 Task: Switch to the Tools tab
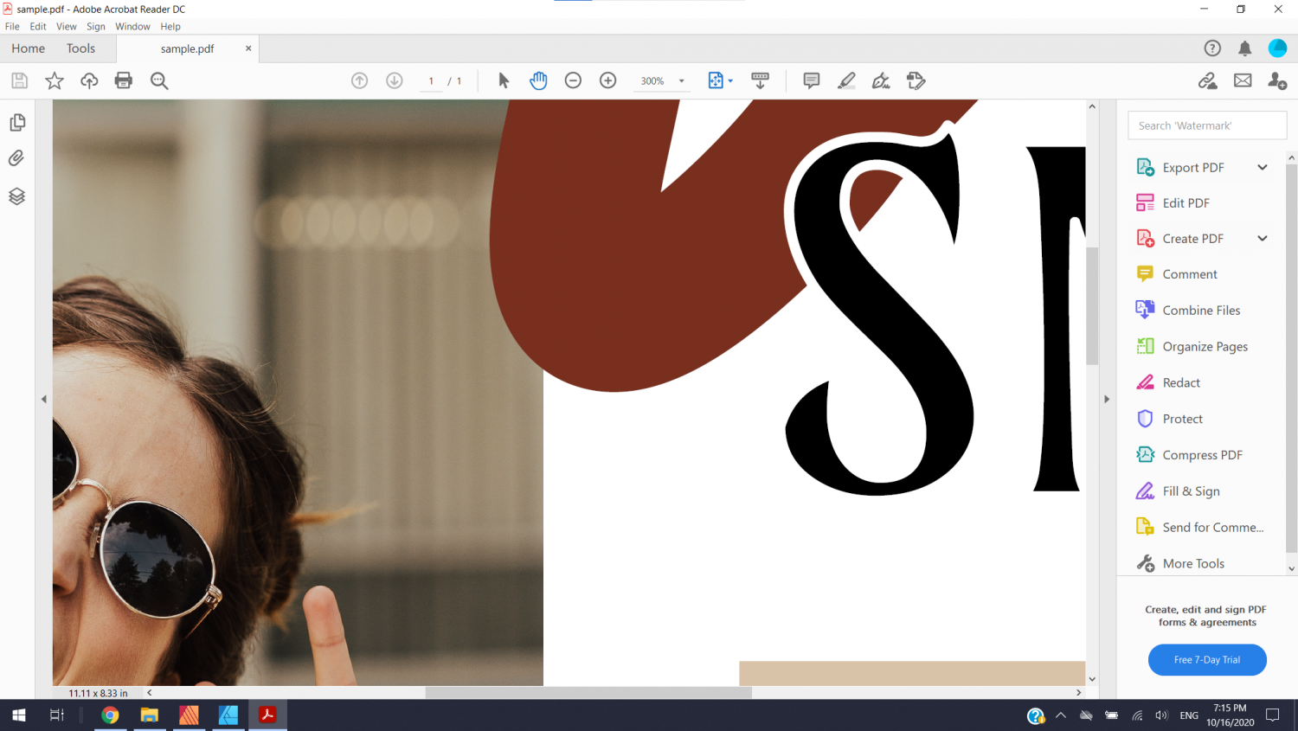(80, 48)
